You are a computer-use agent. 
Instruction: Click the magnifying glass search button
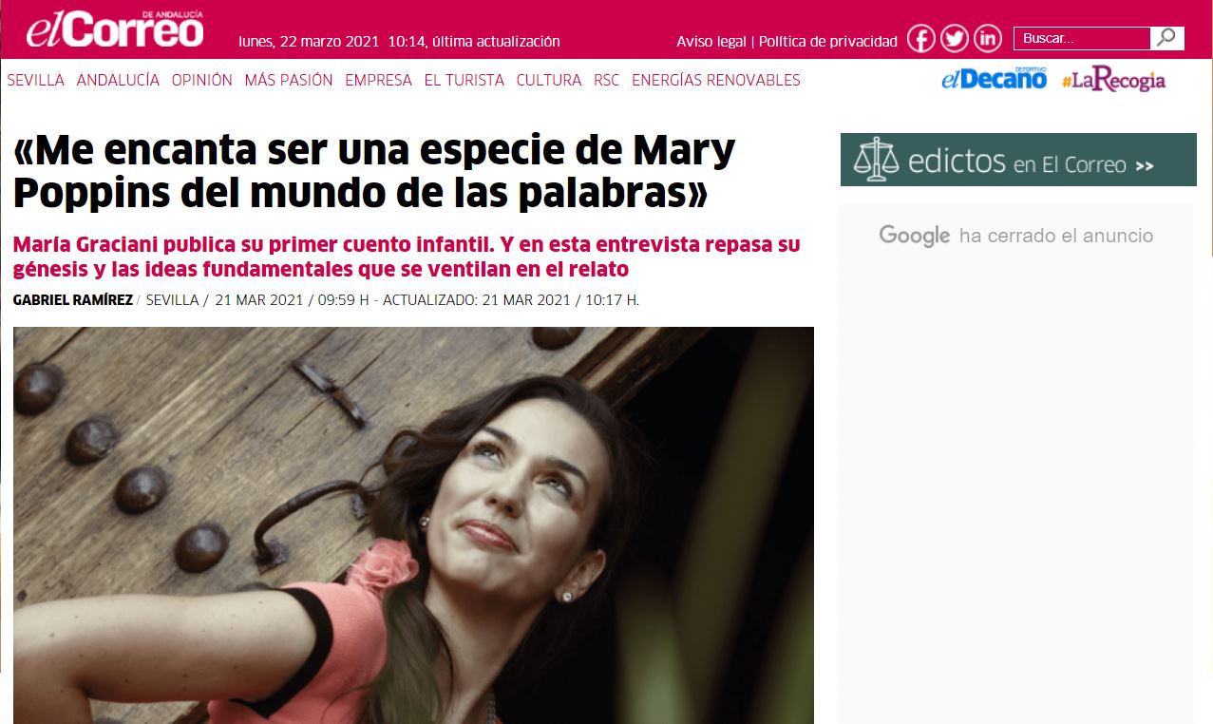1167,38
